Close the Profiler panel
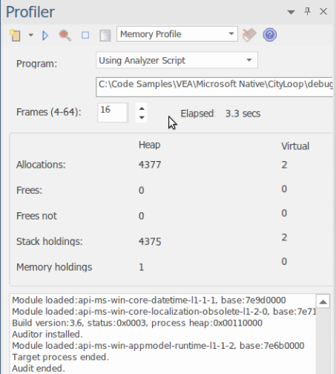Screen dimensions: 336x374 tap(323, 11)
